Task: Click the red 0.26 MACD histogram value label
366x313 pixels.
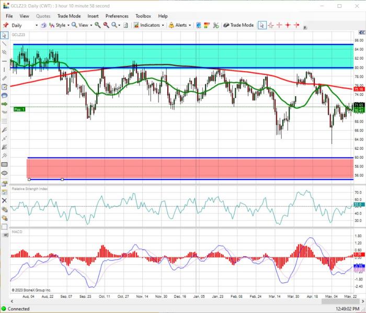Action: (359, 254)
